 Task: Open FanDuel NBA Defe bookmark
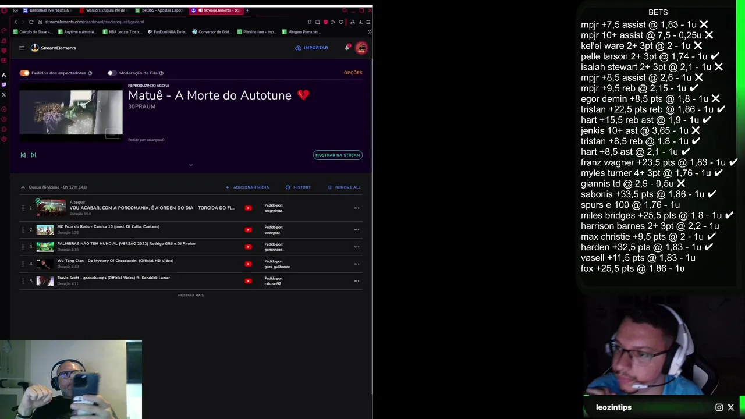pos(168,32)
